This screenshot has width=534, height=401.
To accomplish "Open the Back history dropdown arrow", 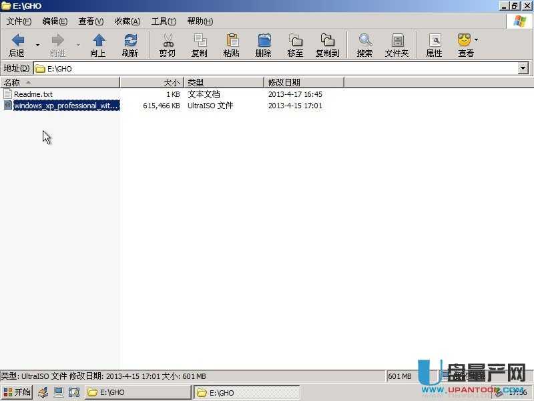I will (x=37, y=45).
